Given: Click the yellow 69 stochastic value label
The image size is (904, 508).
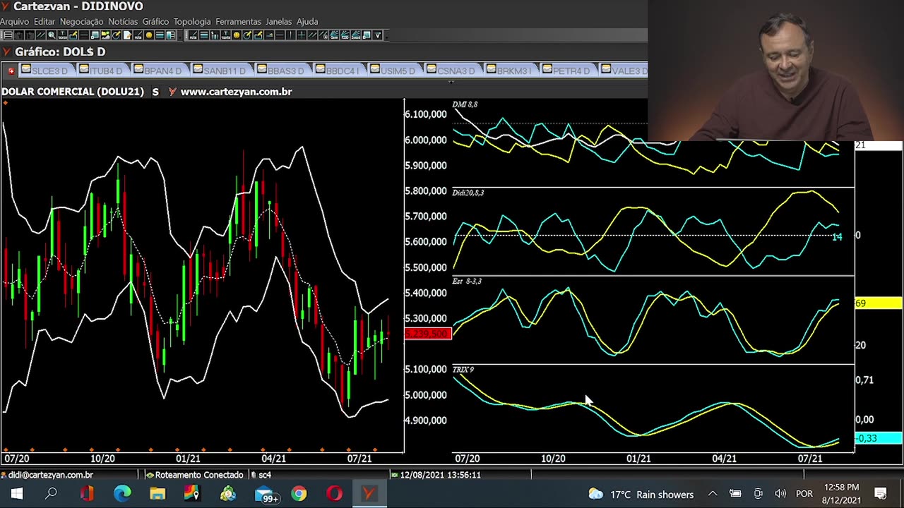Looking at the screenshot, I should coord(878,303).
